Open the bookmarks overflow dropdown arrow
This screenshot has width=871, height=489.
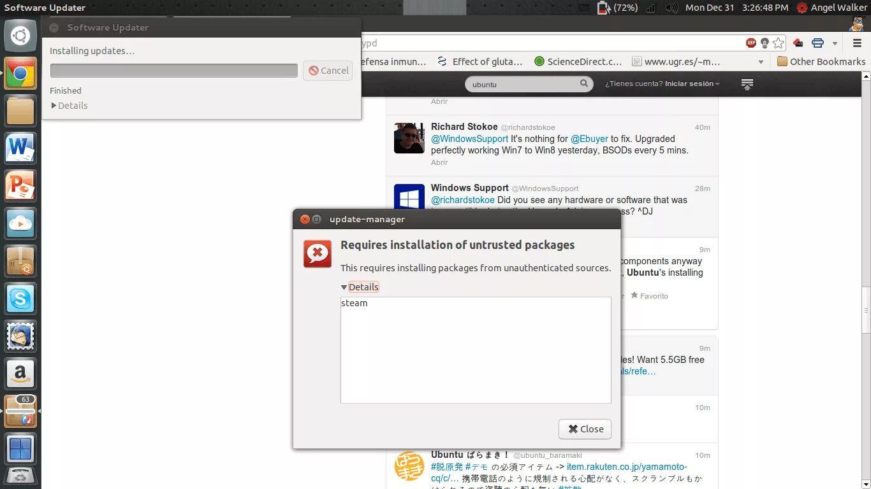pyautogui.click(x=761, y=62)
